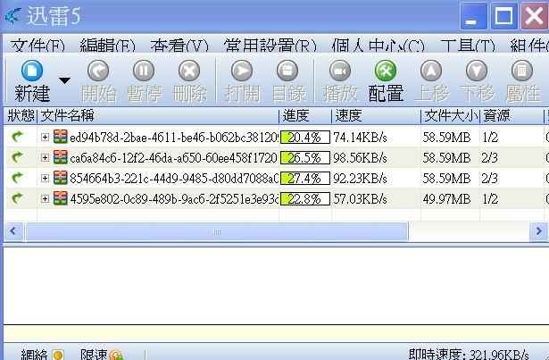The width and height of the screenshot is (549, 360).
Task: Select file name ed94b78d-2bae-4611-be46
Action: pyautogui.click(x=174, y=138)
